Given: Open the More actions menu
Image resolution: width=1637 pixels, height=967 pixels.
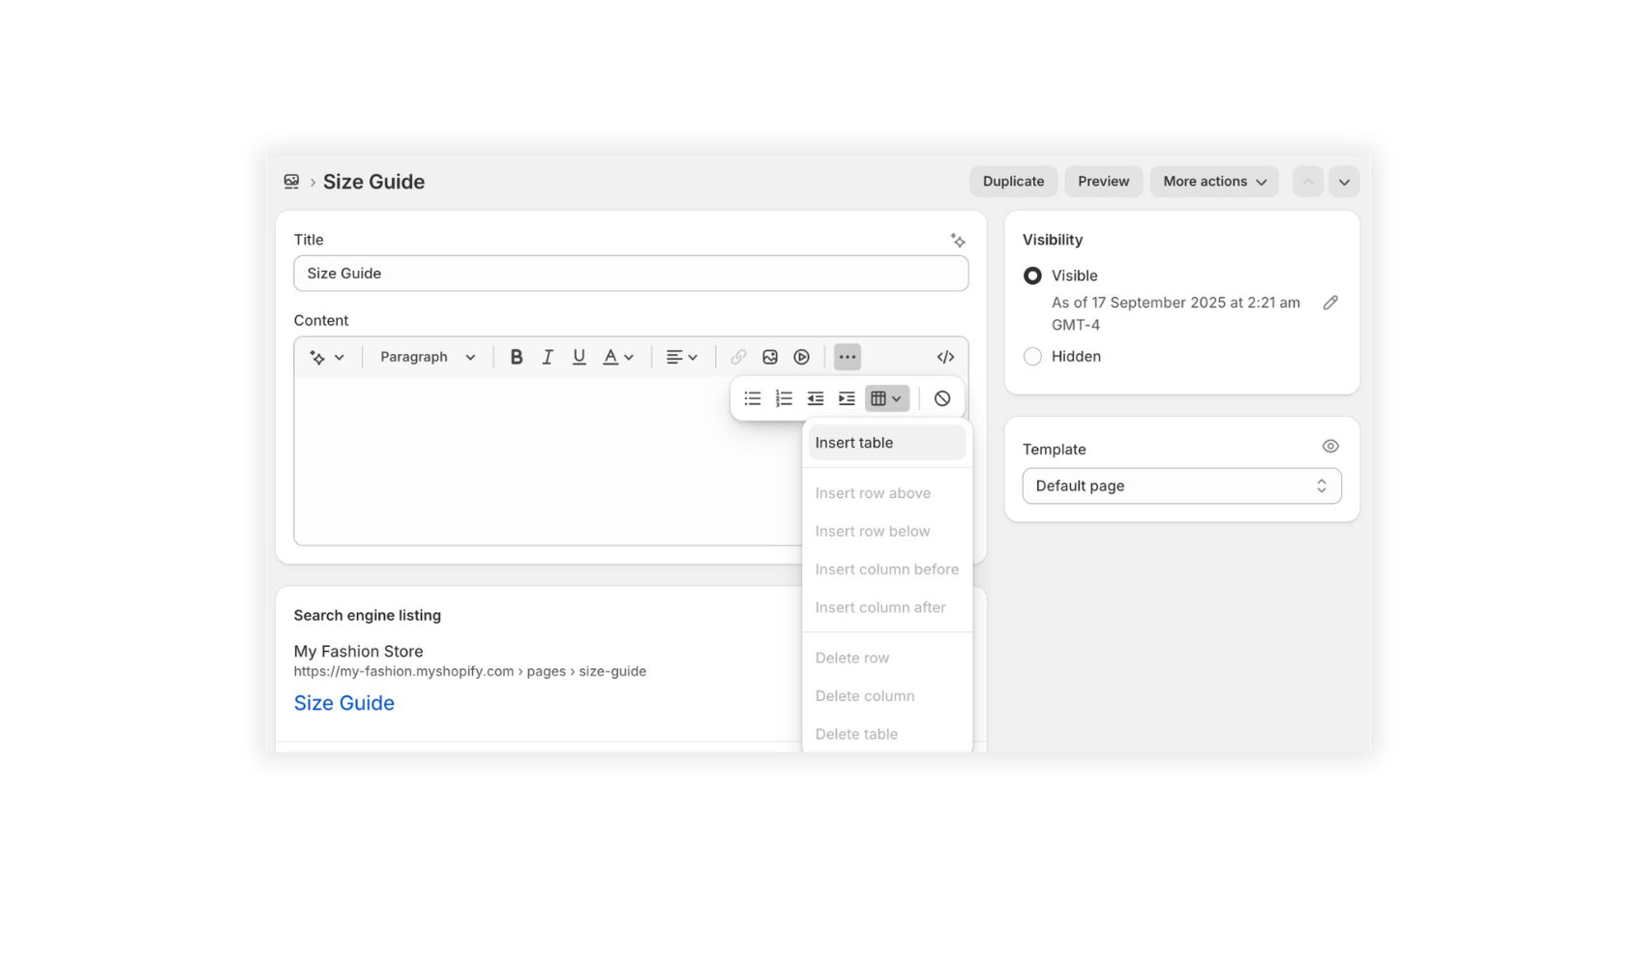Looking at the screenshot, I should [1213, 181].
